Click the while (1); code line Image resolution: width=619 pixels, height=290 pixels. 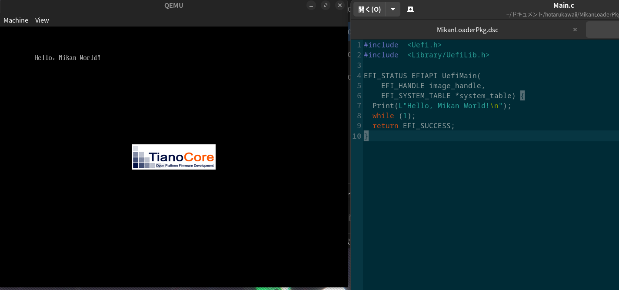[x=394, y=116]
